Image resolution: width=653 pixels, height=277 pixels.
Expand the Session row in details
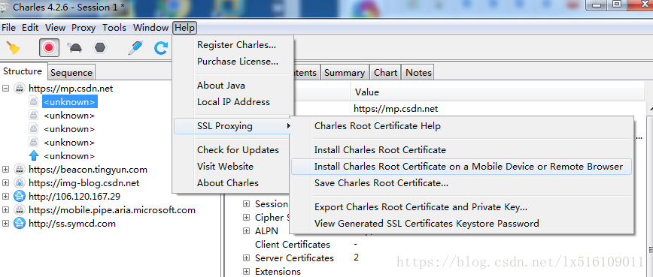247,204
